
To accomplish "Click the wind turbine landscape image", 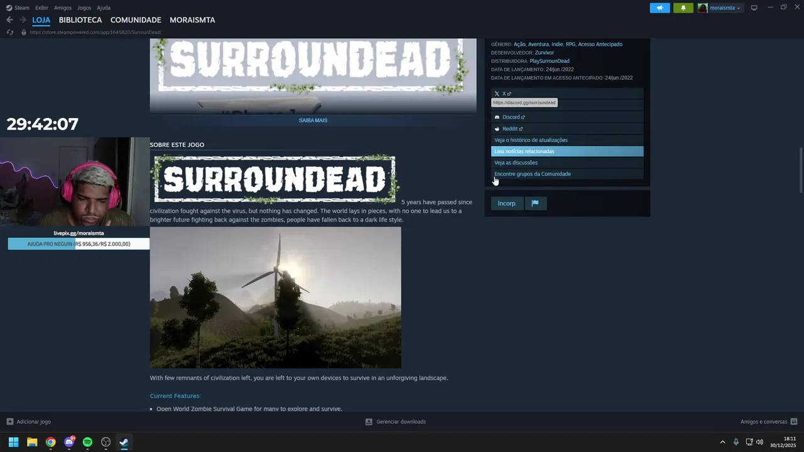I will [275, 298].
